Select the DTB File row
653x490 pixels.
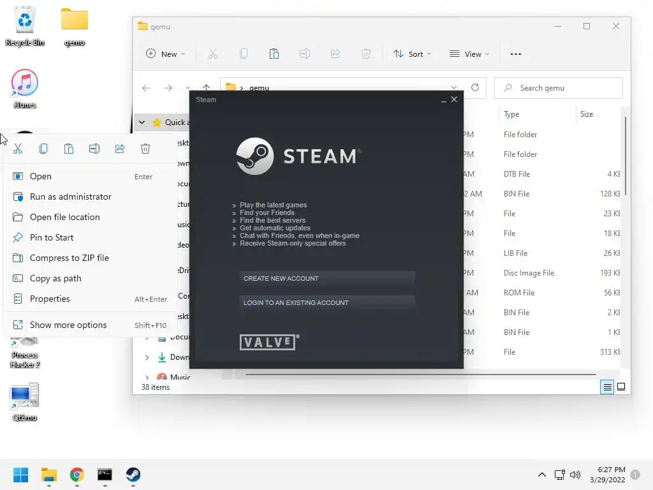tap(541, 174)
